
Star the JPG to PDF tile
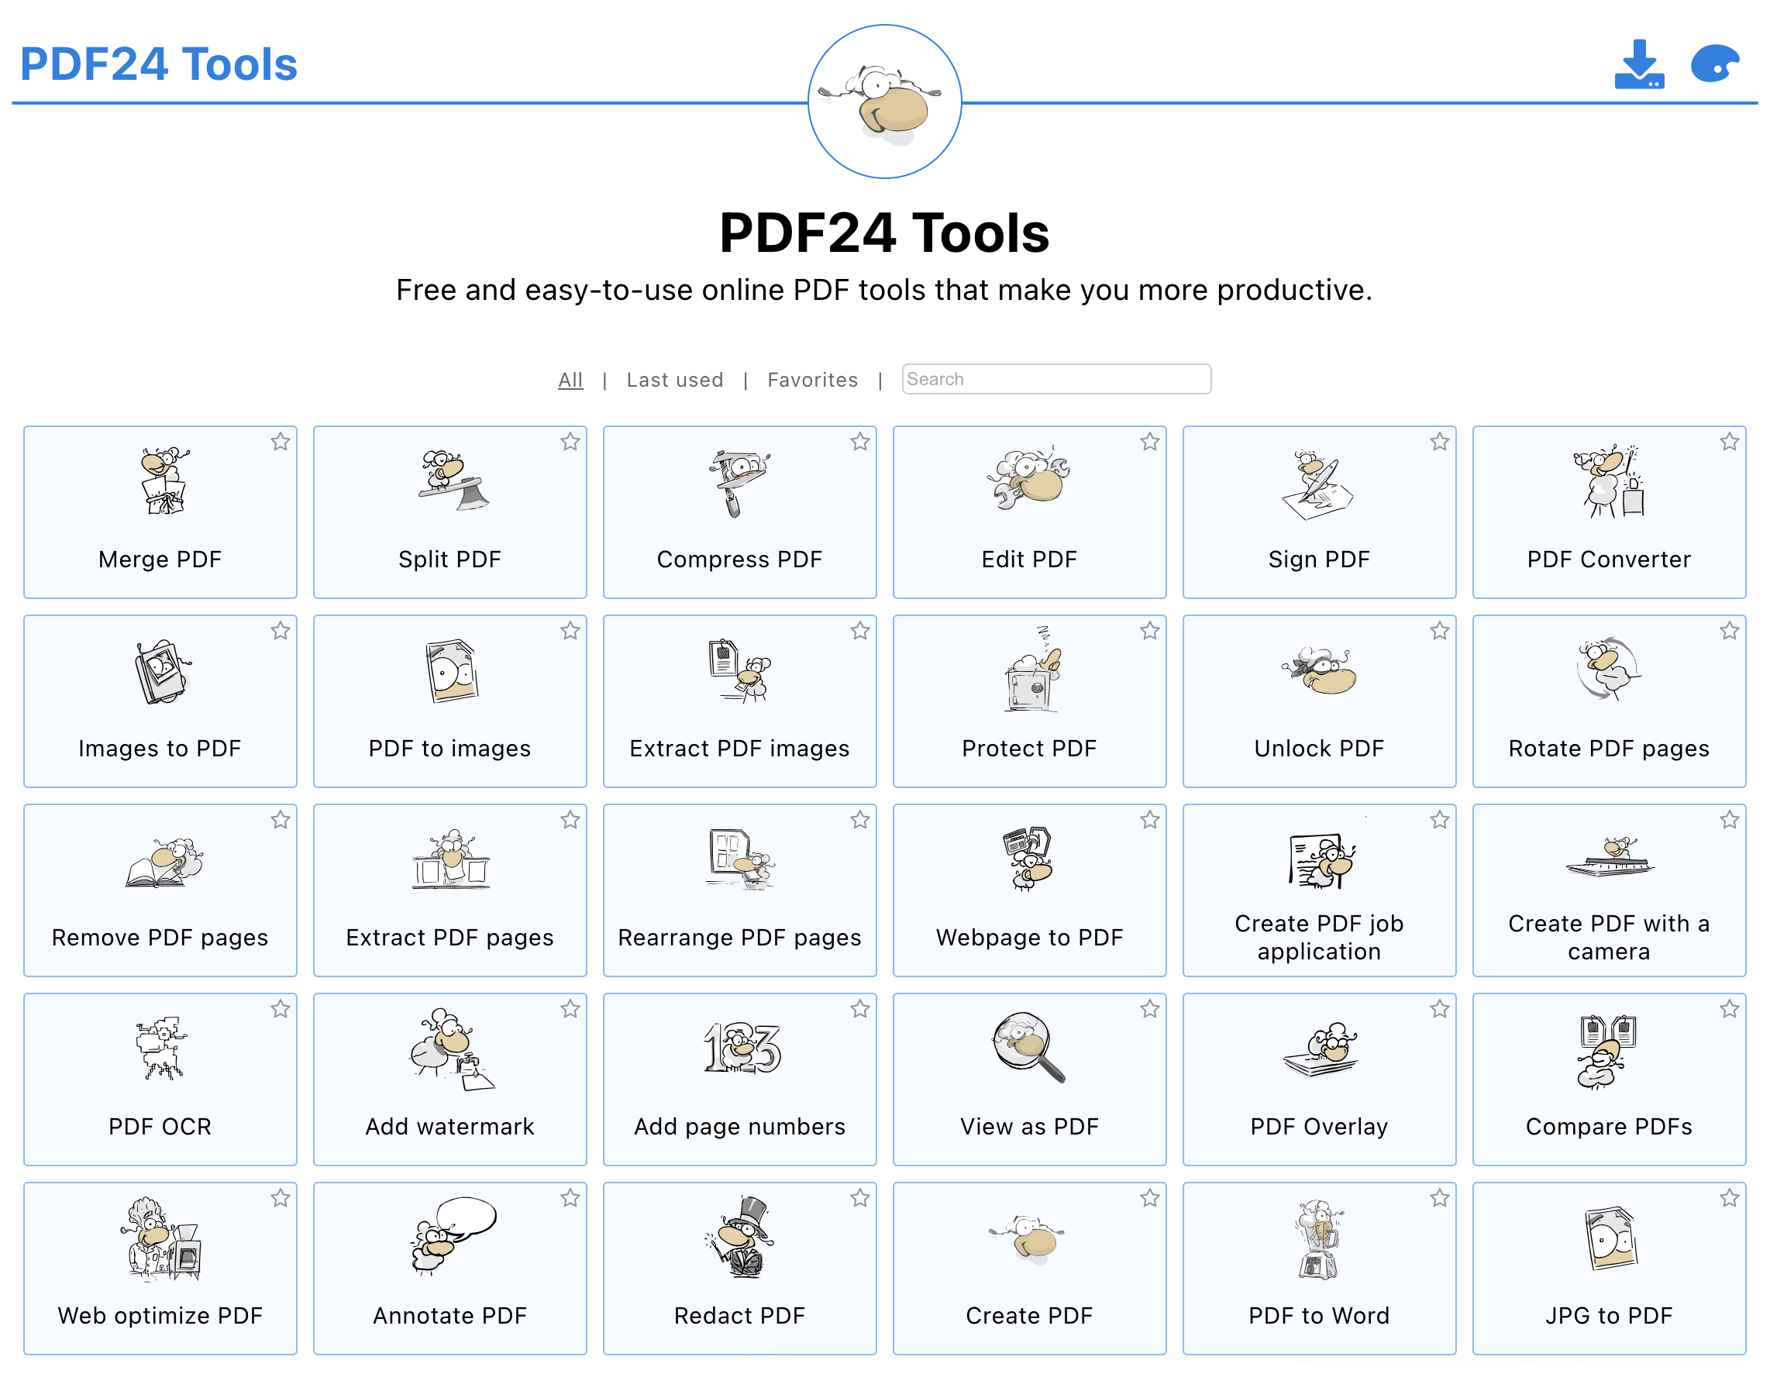1729,1198
